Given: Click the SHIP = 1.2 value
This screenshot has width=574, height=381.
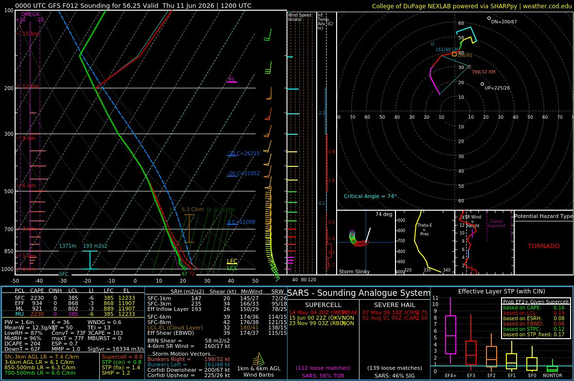Looking at the screenshot, I should coord(116,373).
